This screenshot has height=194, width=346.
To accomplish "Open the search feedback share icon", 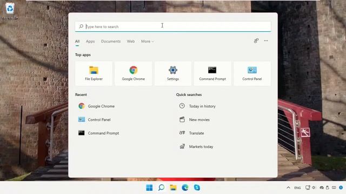I will (256, 41).
